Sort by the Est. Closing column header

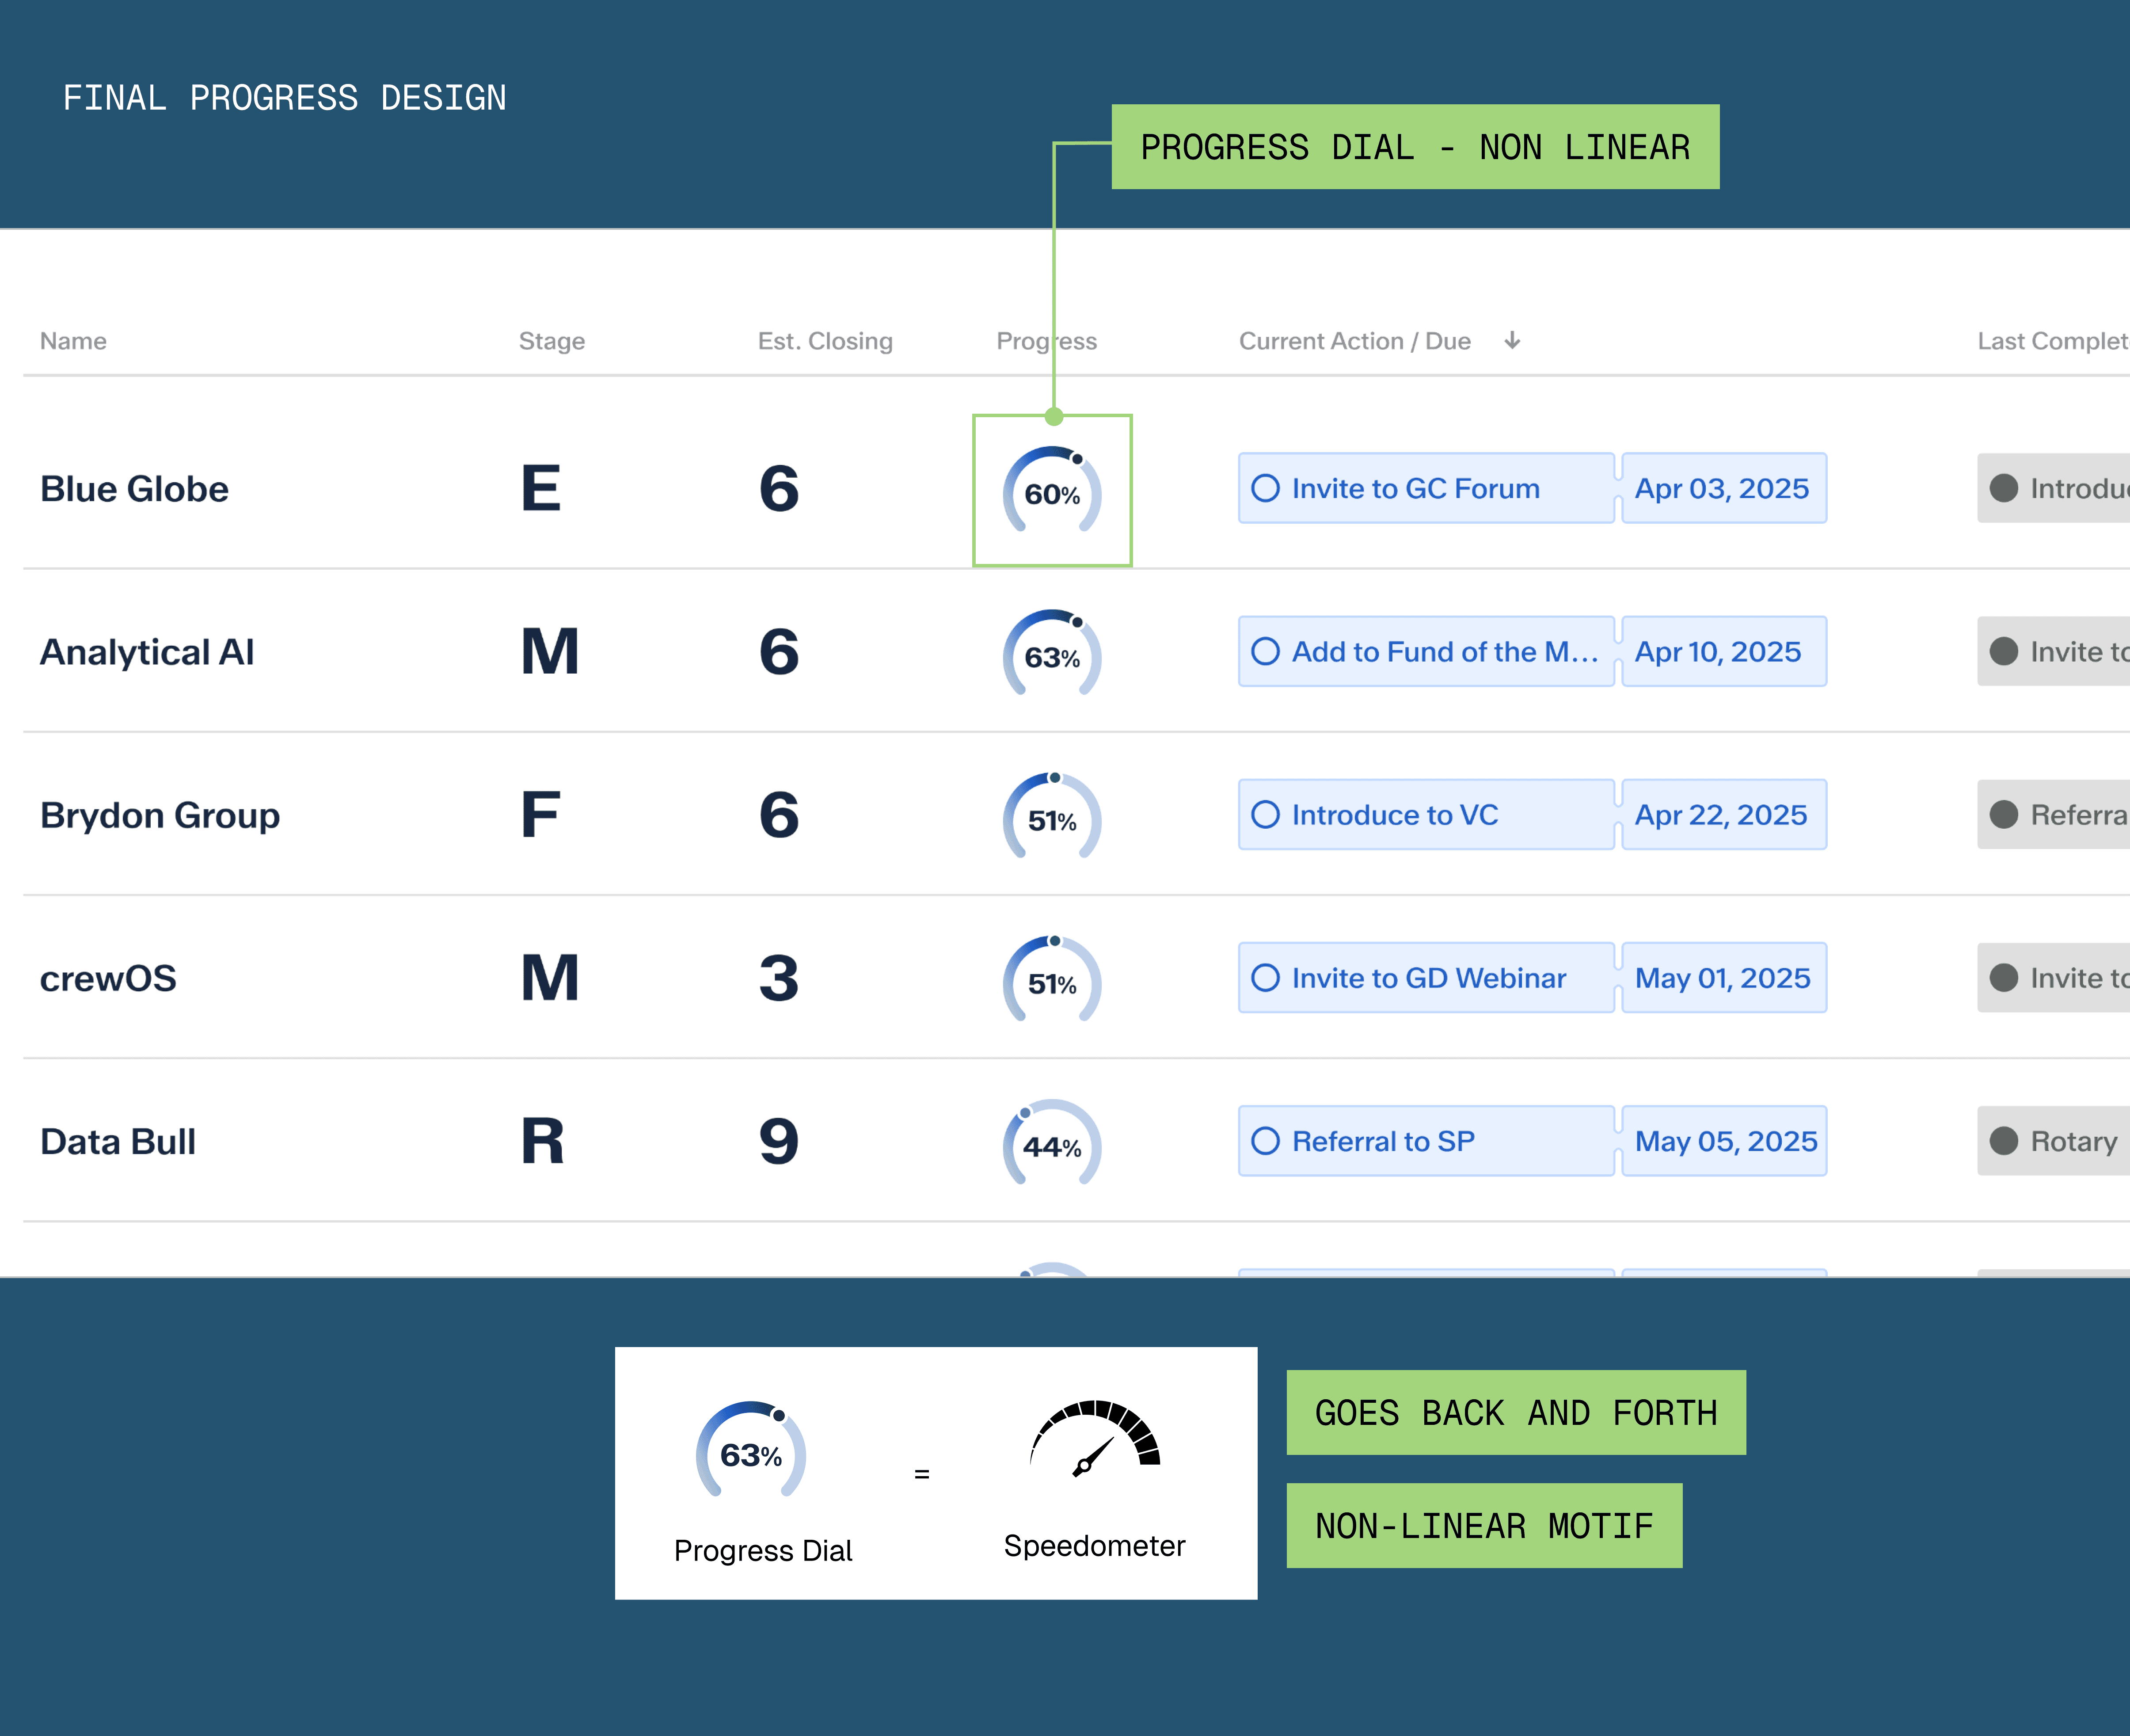pyautogui.click(x=824, y=341)
